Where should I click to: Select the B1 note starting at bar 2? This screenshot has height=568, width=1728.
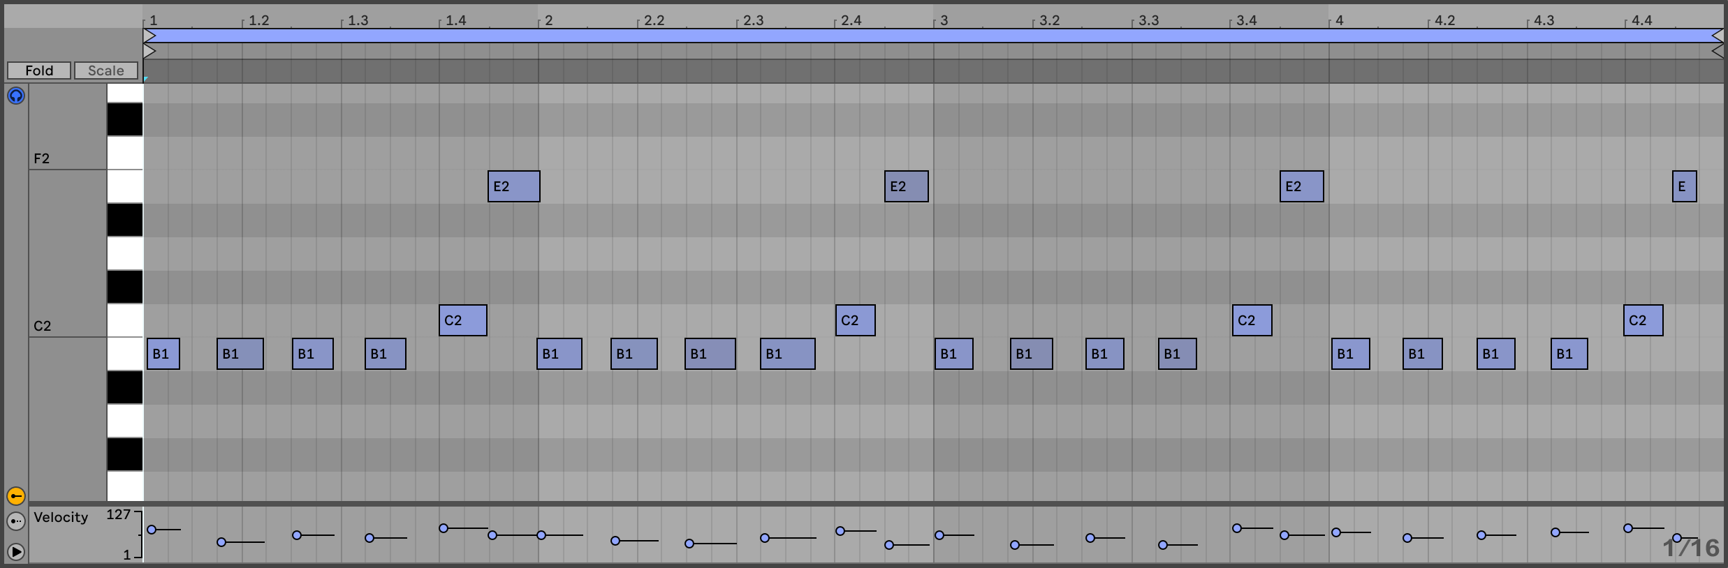pos(559,354)
